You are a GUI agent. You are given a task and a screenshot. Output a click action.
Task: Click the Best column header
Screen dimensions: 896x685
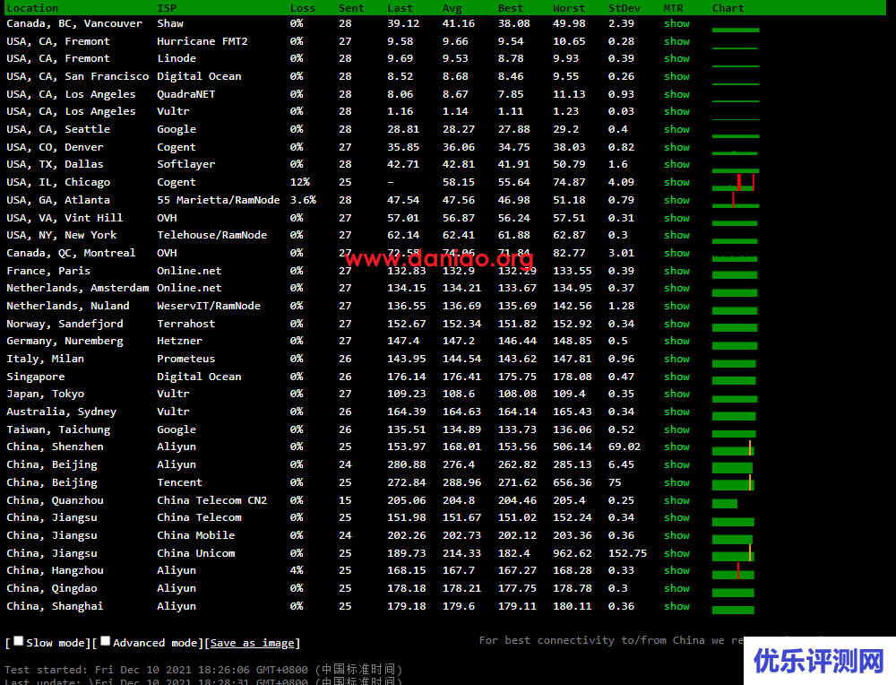point(511,8)
